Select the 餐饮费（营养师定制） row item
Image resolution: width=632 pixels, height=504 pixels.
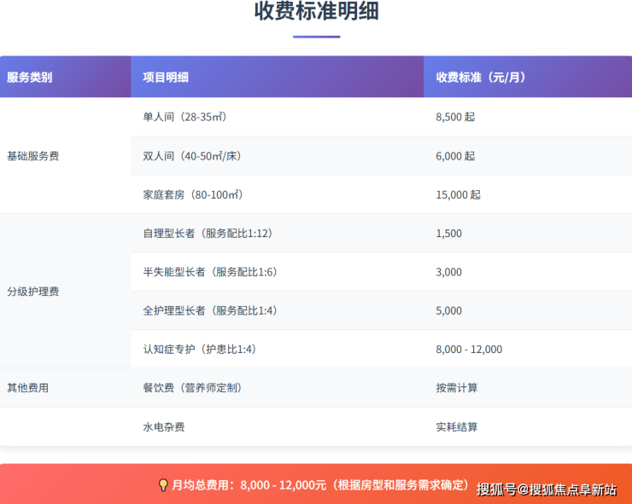[192, 388]
